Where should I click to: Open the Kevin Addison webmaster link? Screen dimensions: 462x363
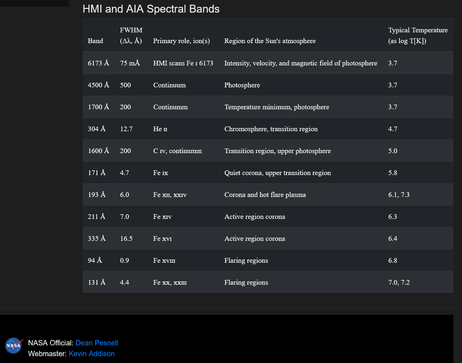coord(92,354)
